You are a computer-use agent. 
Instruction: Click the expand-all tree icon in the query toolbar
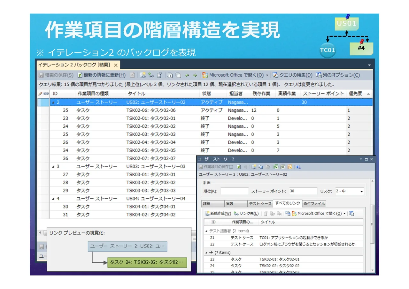point(170,75)
